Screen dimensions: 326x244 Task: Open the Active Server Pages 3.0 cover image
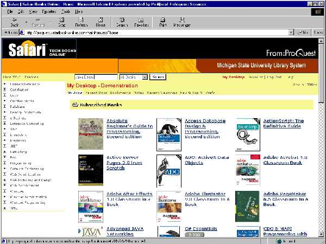tap(91, 170)
